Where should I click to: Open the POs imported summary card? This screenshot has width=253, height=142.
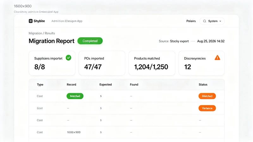tap(102, 63)
